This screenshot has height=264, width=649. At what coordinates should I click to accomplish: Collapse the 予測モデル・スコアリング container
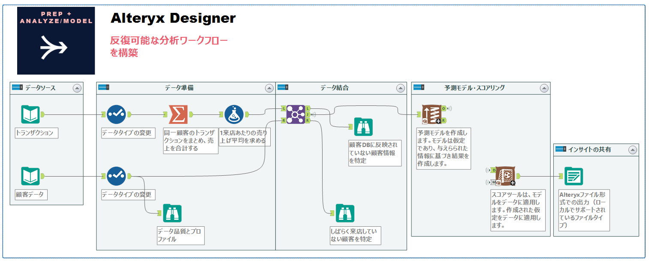(x=544, y=88)
